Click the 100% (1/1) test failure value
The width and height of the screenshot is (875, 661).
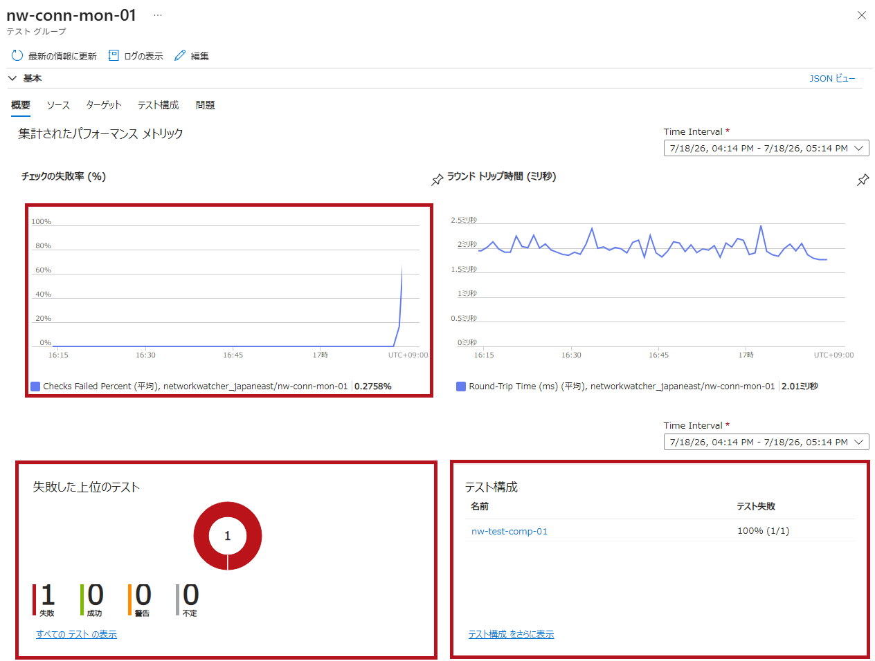[764, 531]
